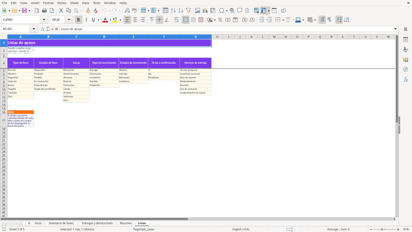Viewport: 412px width, 232px height.
Task: Center text horizontally
Action: [x=135, y=20]
